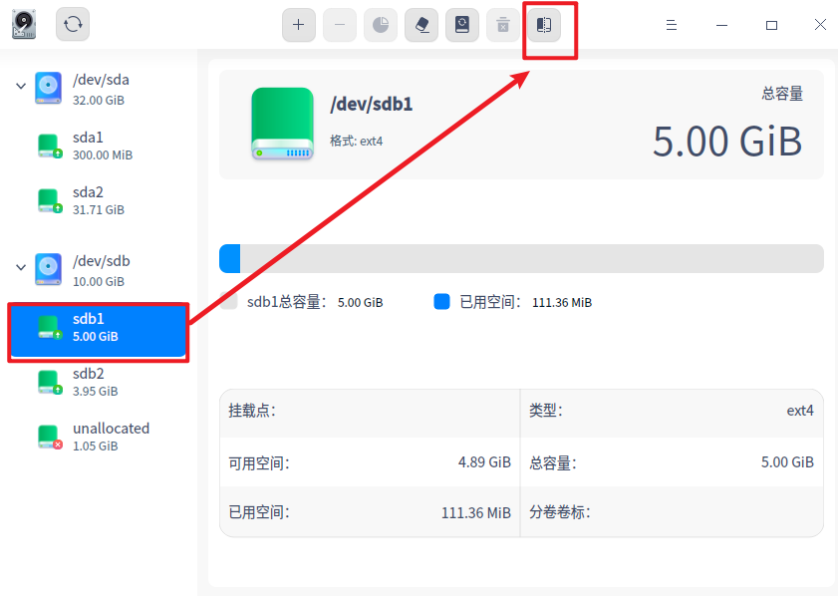
Task: Click the 分卷卷标 table row label
Action: pyautogui.click(x=560, y=512)
